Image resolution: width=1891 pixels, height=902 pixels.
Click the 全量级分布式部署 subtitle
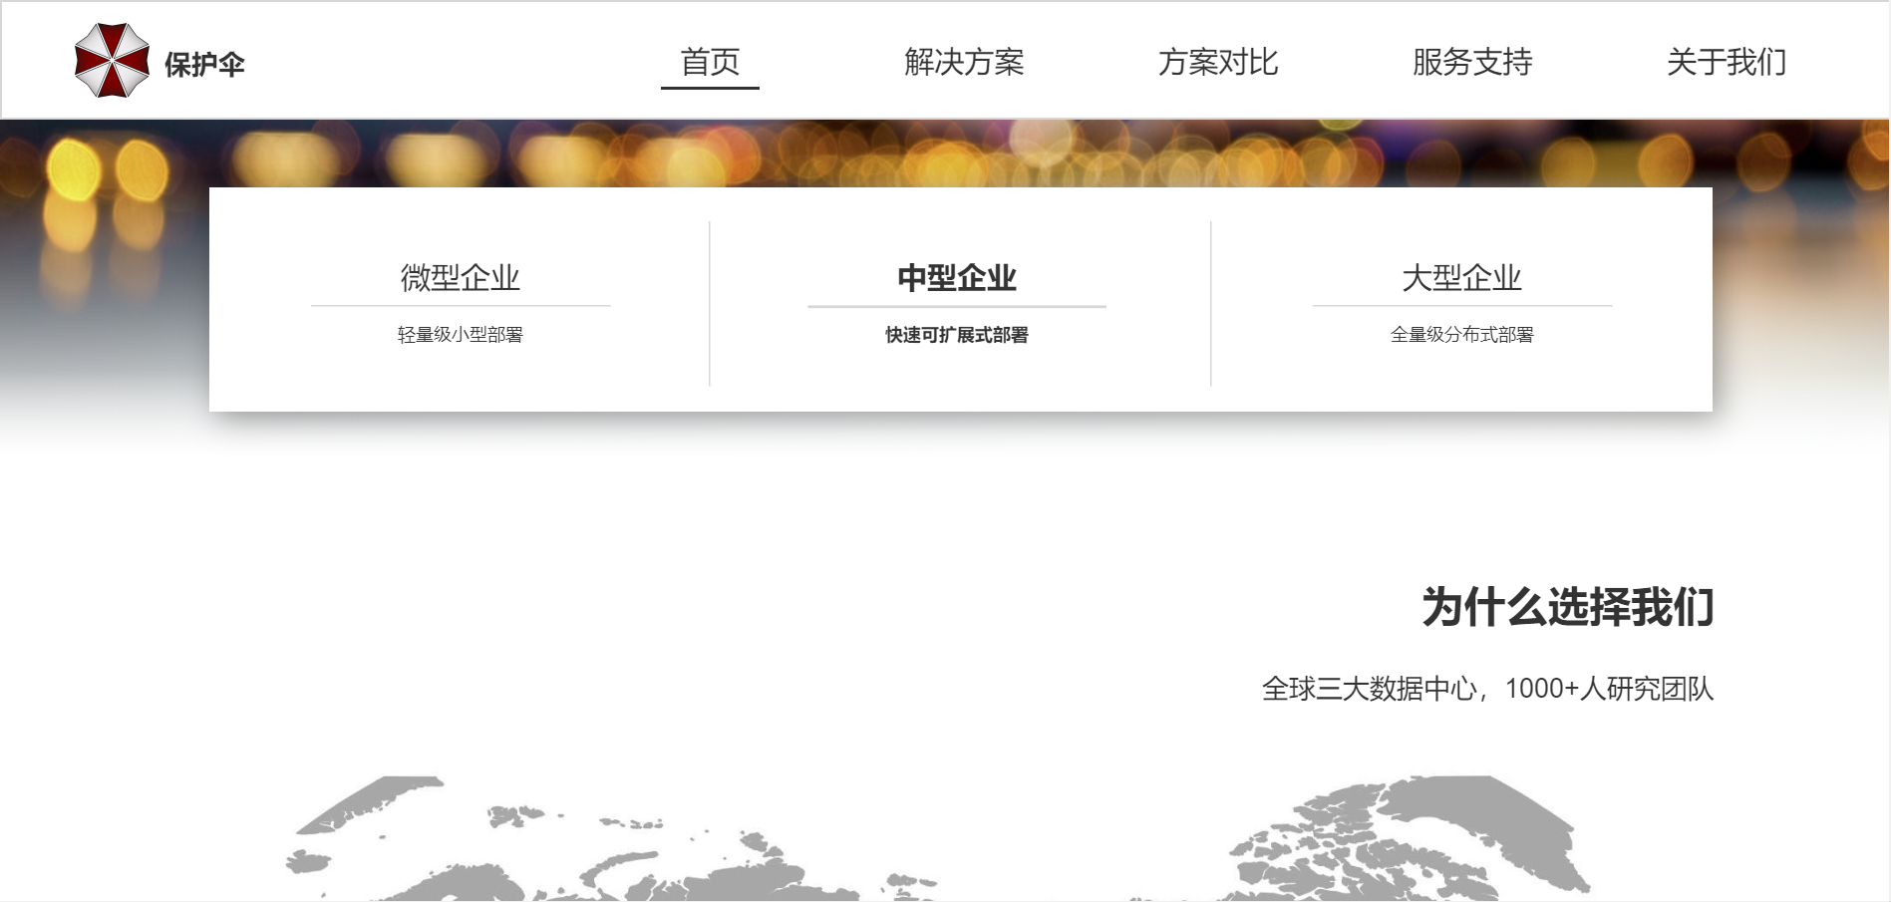pyautogui.click(x=1462, y=335)
